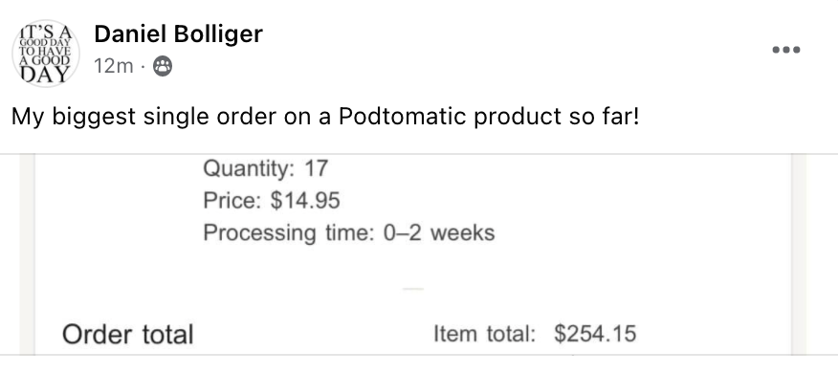838x373 pixels.
Task: Click the quantity value 17
Action: click(x=316, y=169)
